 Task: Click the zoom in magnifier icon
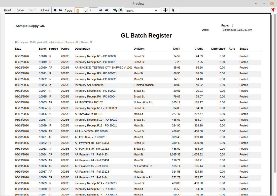coord(120,10)
